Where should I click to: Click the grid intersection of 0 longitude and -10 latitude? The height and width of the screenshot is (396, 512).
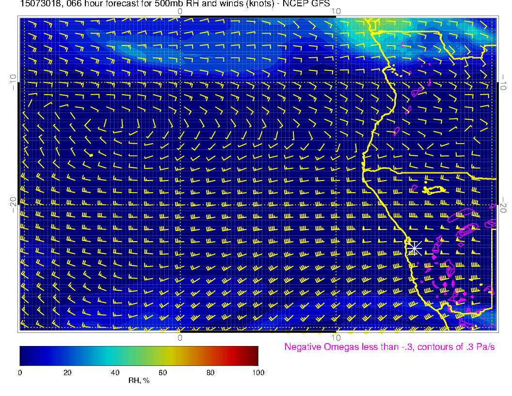point(180,82)
